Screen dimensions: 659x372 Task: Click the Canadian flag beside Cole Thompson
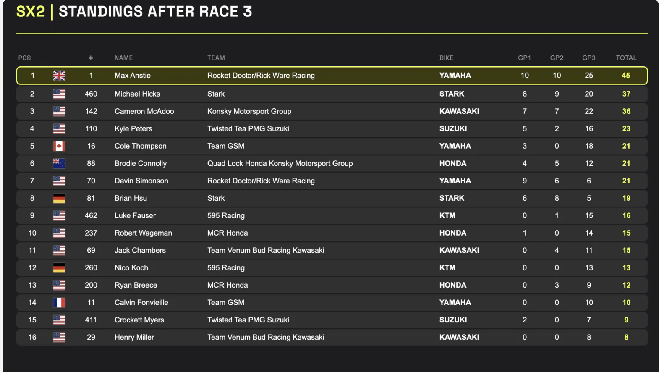(59, 146)
